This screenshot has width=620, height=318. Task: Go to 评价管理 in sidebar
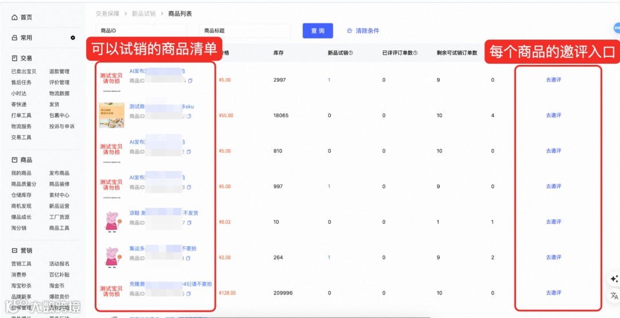59,83
